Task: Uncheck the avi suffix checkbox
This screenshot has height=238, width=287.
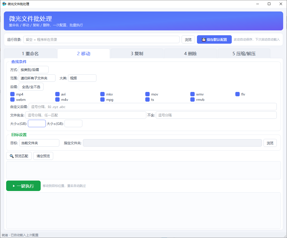Action: click(x=58, y=94)
